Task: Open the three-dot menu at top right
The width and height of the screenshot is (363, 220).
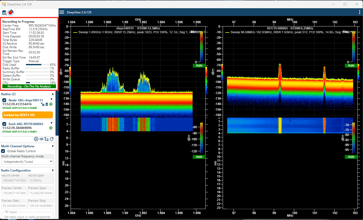Action: 360,12
